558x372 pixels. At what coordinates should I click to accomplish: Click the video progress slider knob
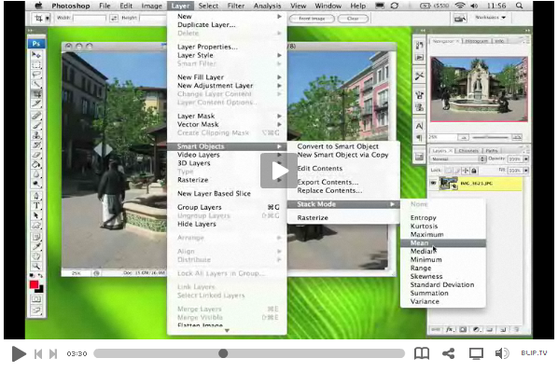click(223, 353)
